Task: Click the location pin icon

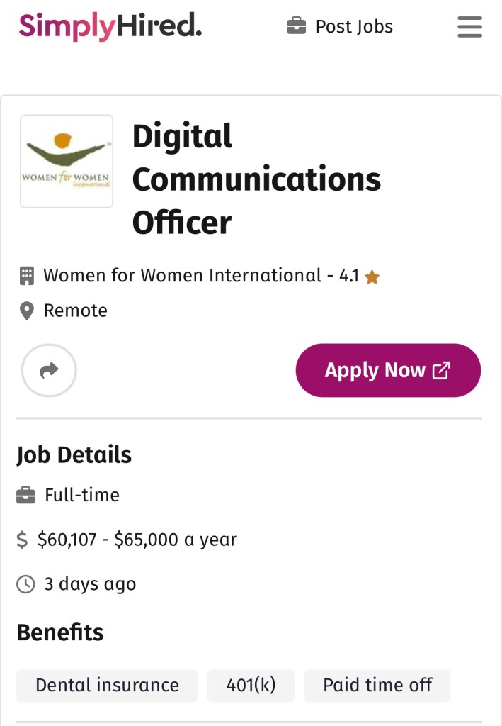Action: 26,311
